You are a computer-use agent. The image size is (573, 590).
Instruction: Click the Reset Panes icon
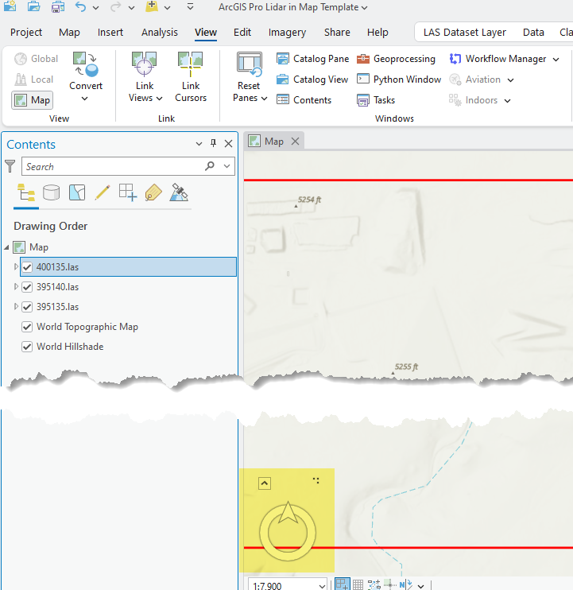pos(249,64)
